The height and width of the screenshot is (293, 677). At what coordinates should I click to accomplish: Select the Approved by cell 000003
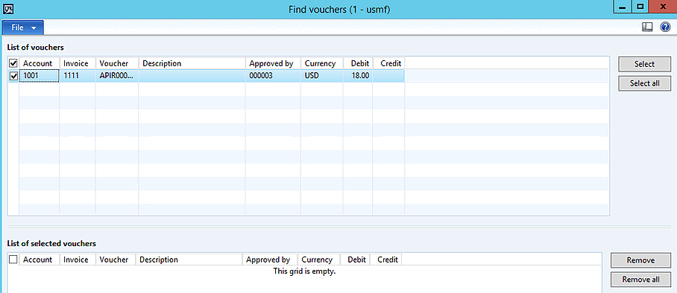point(273,77)
